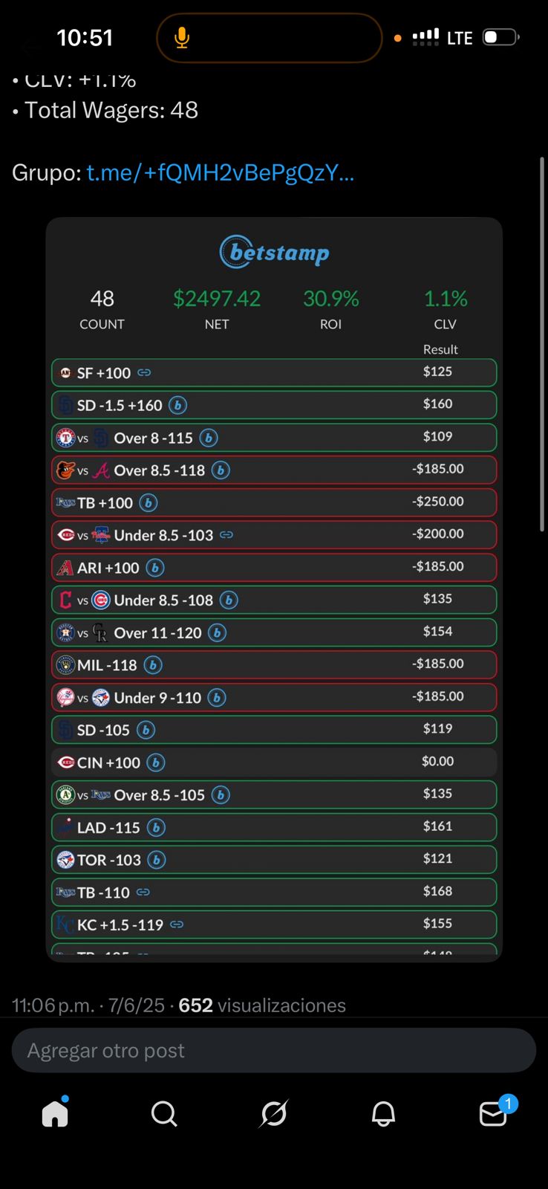Screen dimensions: 548x1189
Task: Tap the b icon on Under 8.5 -108 Cubs bet
Action: 229,600
